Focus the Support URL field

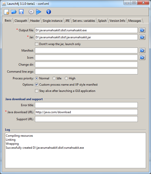pos(86,119)
